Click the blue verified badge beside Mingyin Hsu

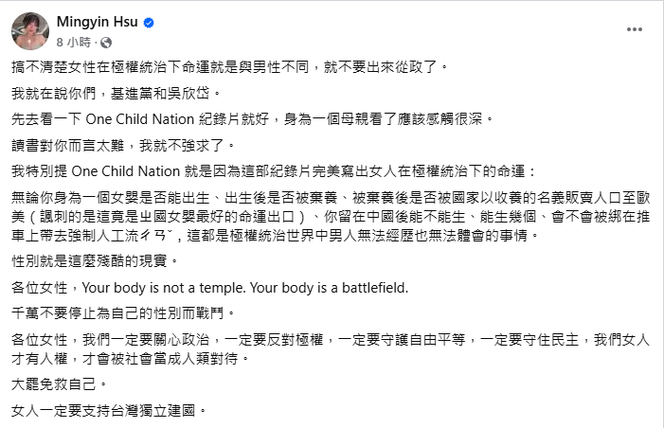point(149,23)
